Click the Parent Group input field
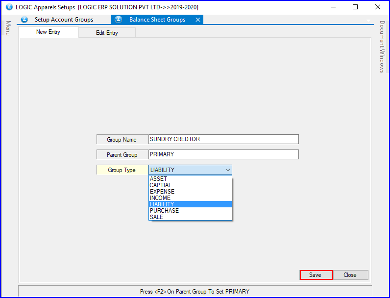The image size is (390, 298). (x=223, y=154)
